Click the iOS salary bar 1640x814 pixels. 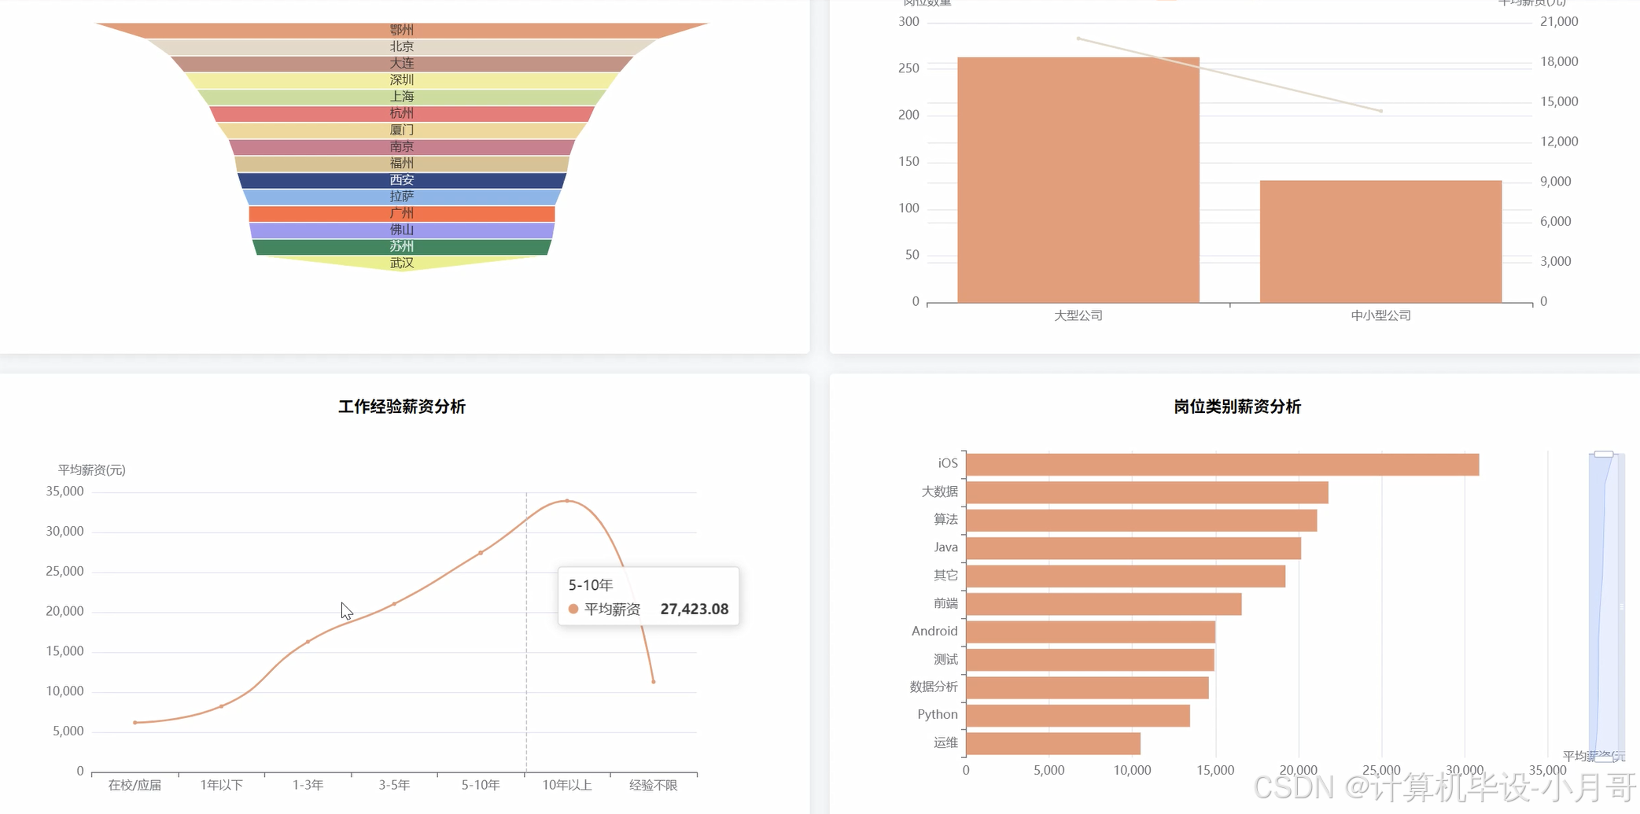coord(1222,465)
